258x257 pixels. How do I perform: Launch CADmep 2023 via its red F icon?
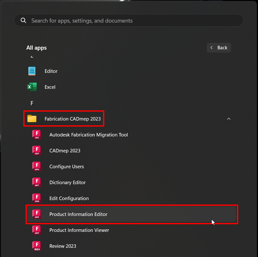[x=36, y=150]
